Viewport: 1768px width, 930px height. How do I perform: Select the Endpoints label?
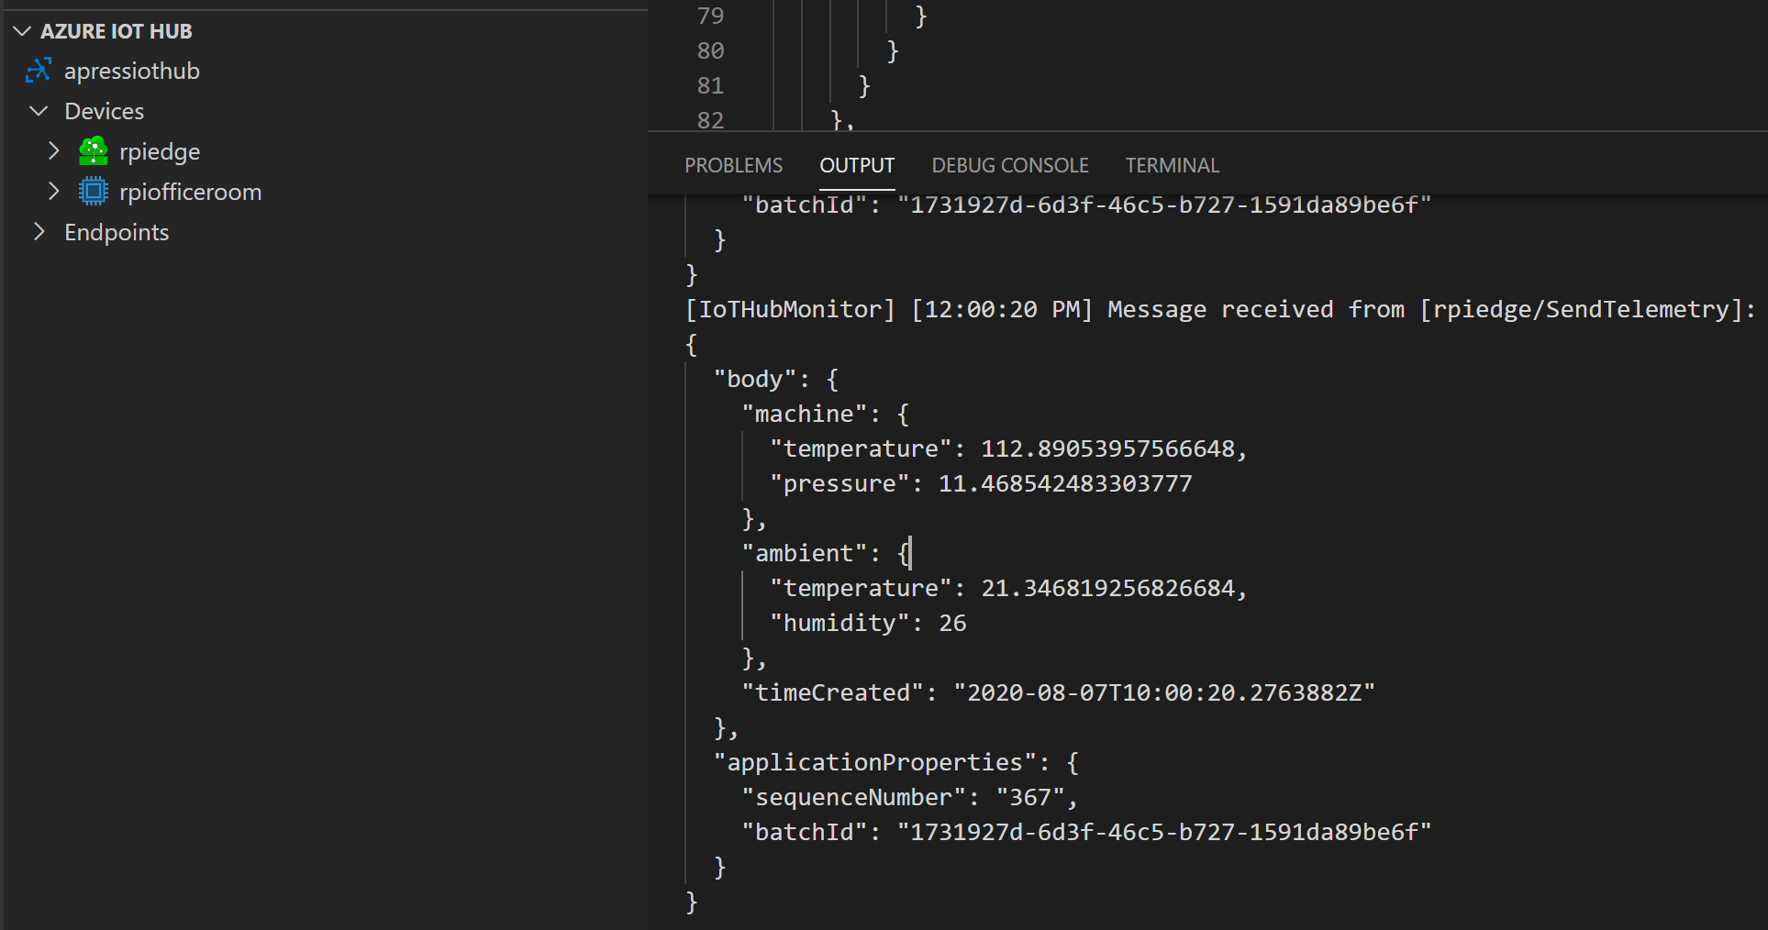117,232
